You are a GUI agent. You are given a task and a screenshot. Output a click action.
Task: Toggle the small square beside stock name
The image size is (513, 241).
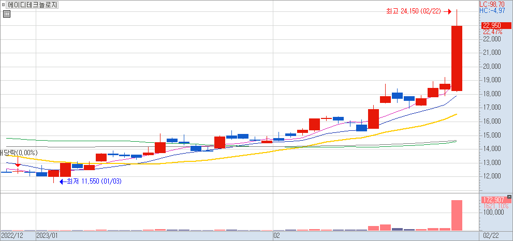[x=4, y=5]
